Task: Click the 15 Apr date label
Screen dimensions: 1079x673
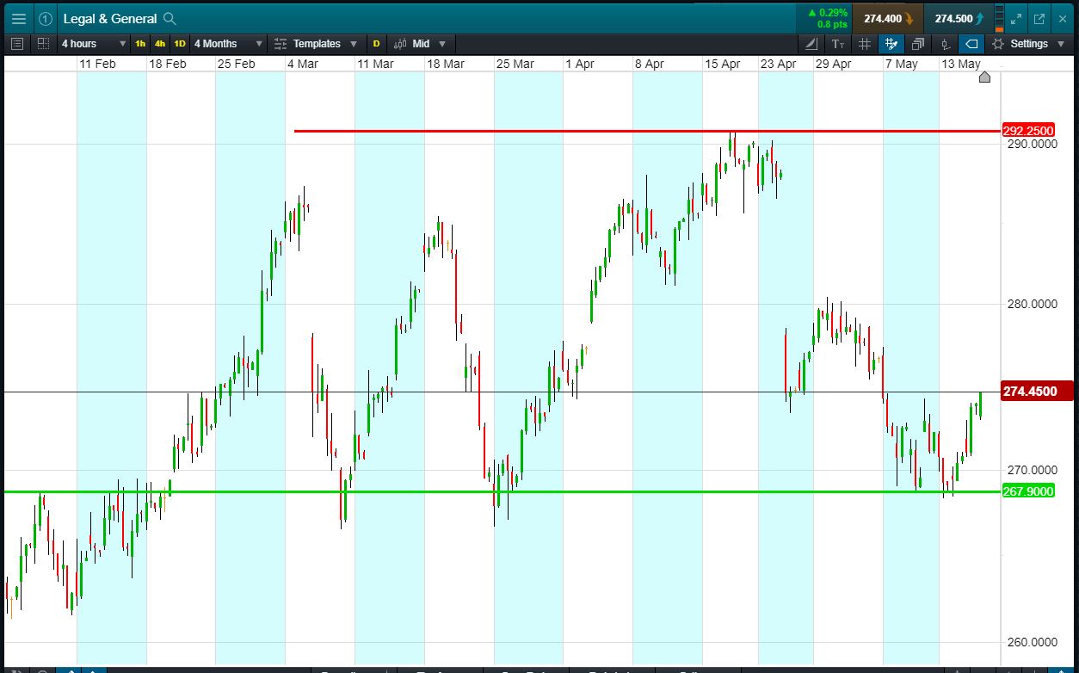Action: pyautogui.click(x=722, y=64)
